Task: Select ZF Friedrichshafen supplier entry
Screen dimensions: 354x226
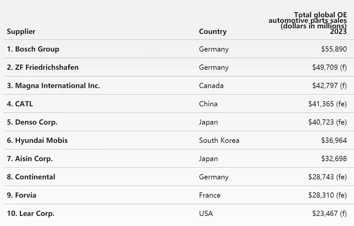Action: 42,67
